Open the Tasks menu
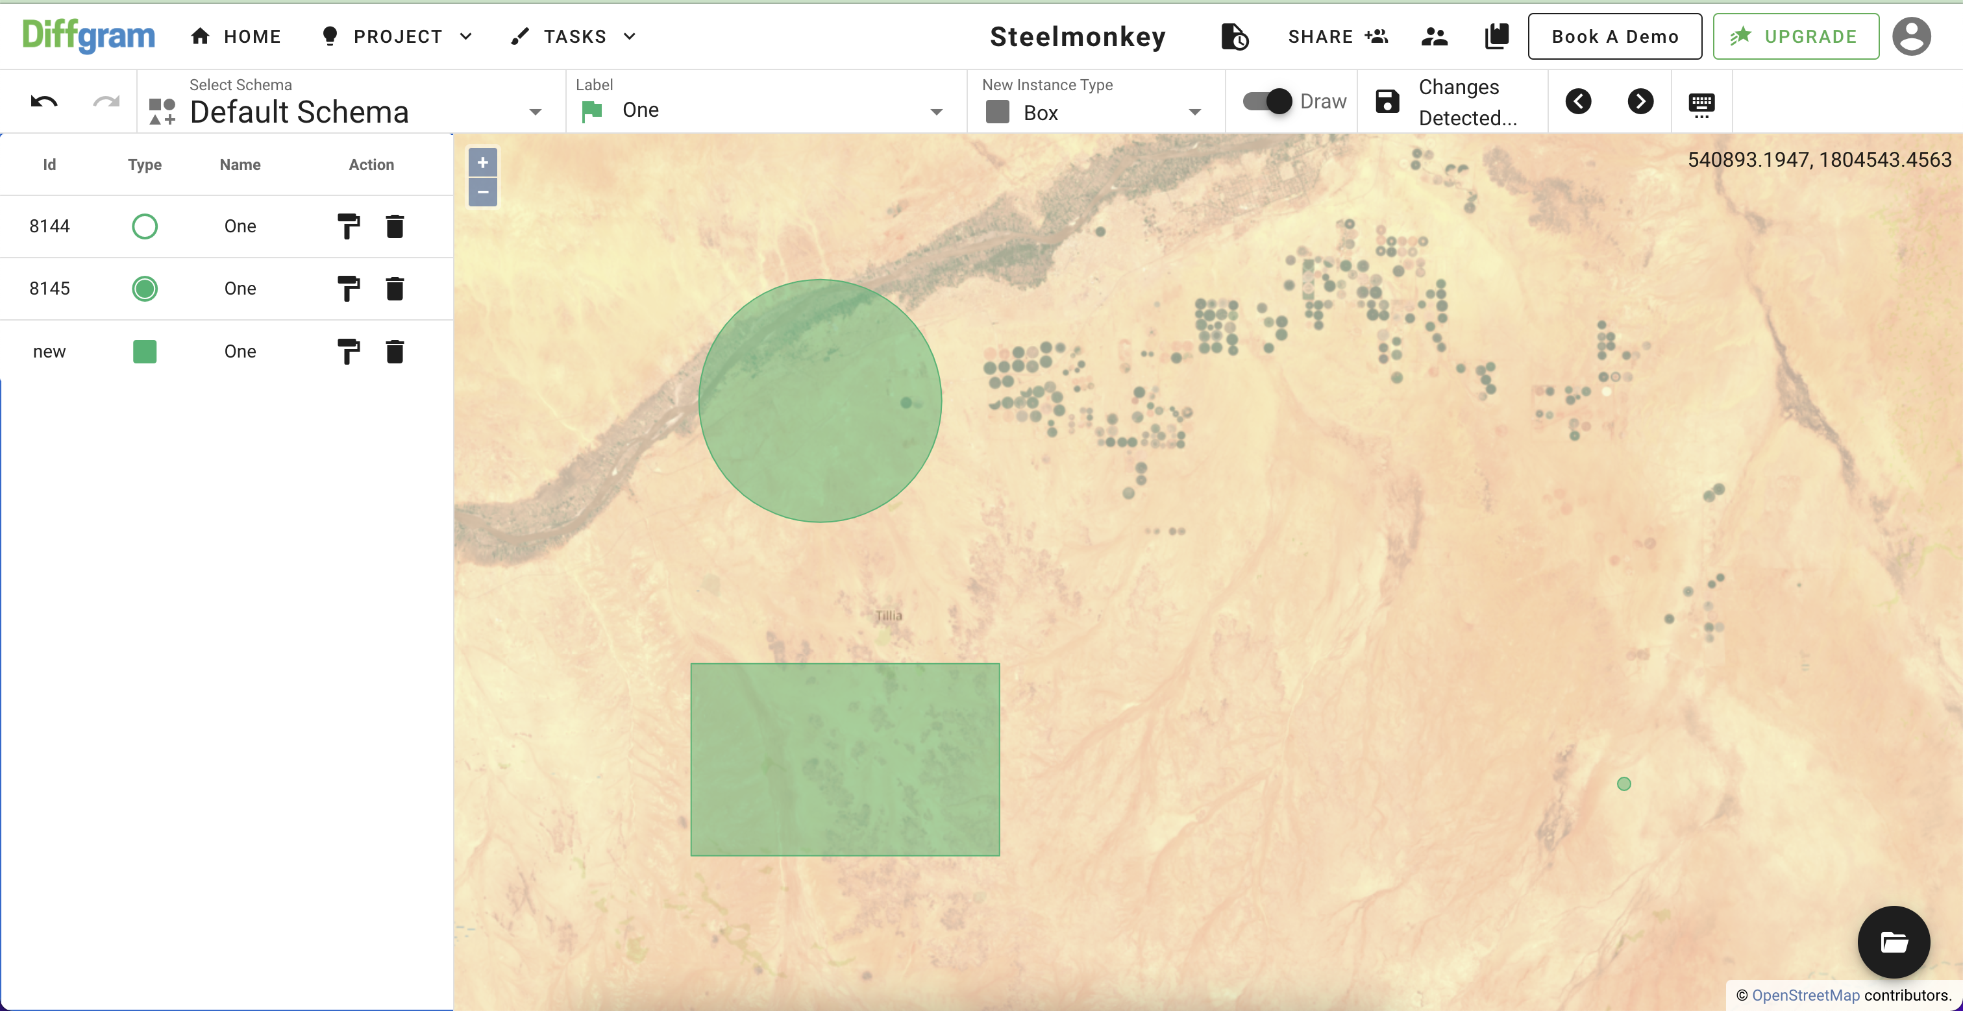 click(x=574, y=36)
